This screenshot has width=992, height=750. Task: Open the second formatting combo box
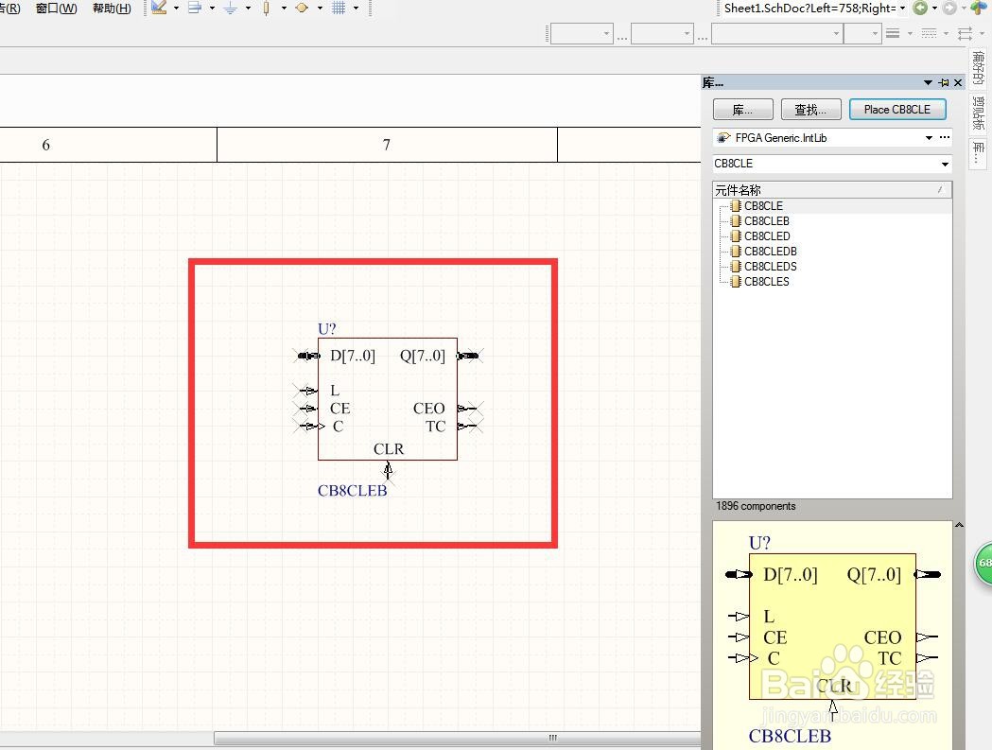click(662, 33)
